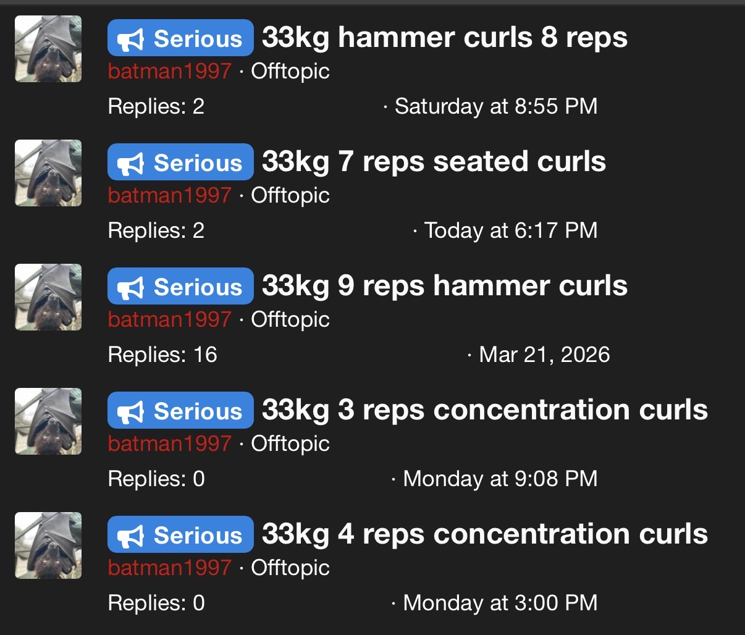Visit batman1997 profile under hammer curls 8 reps
Image resolution: width=745 pixels, height=635 pixels.
pos(169,71)
